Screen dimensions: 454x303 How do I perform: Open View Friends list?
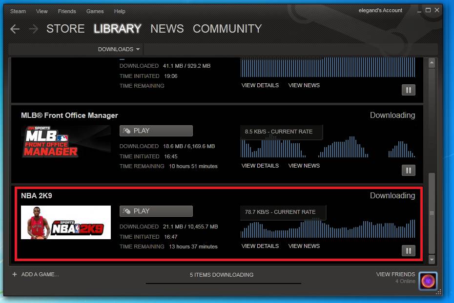pos(395,274)
